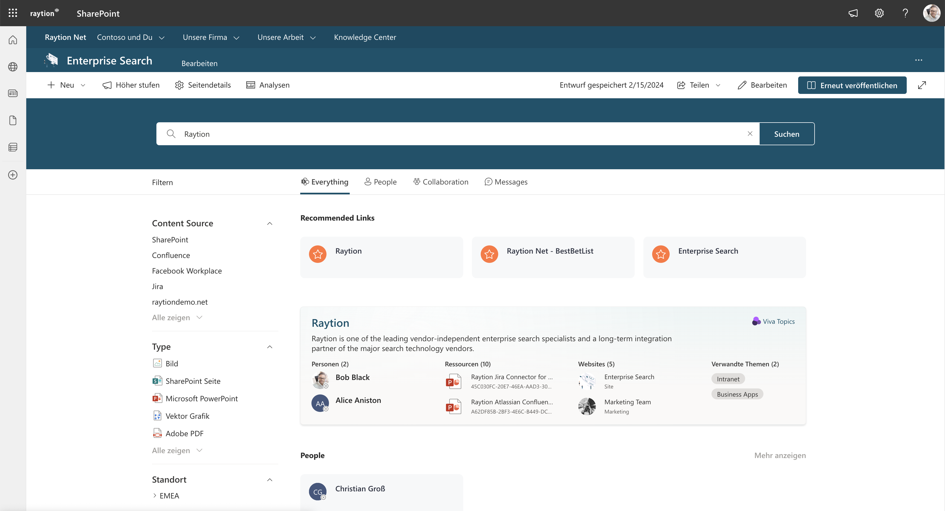
Task: Clear the search box with X icon
Action: (750, 134)
